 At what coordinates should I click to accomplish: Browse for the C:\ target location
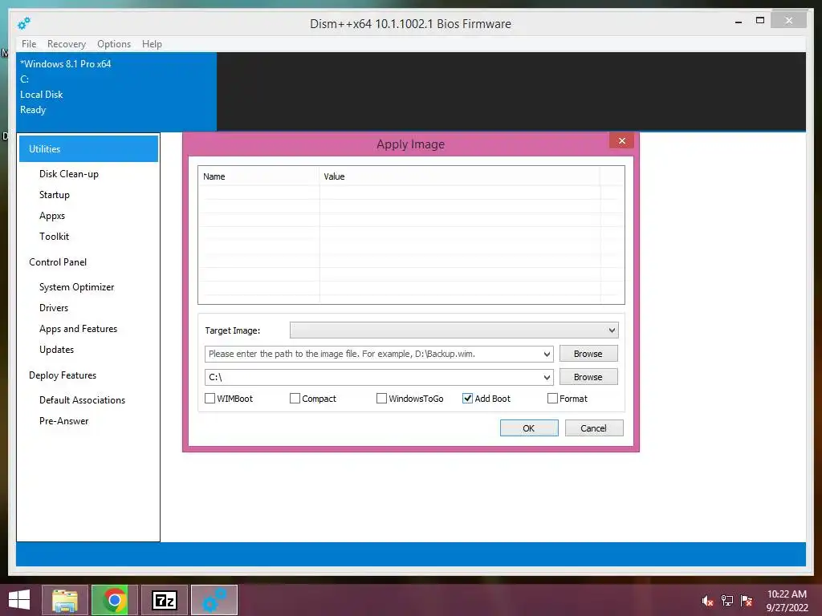[x=588, y=377]
